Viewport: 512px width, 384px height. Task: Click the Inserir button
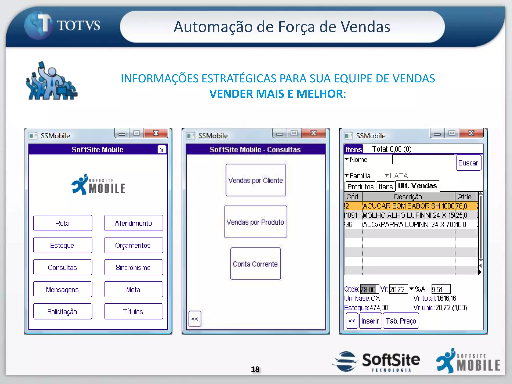click(x=370, y=321)
